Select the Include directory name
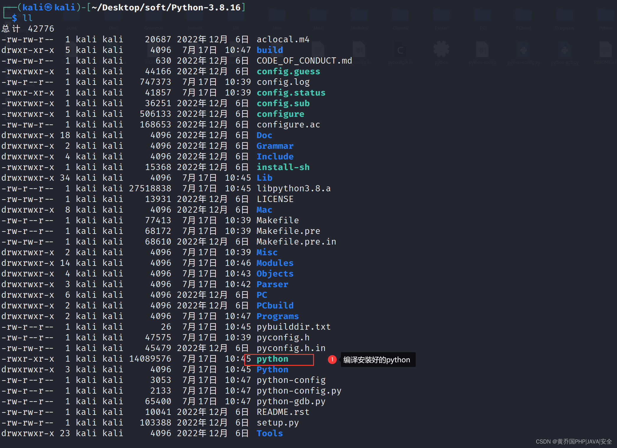This screenshot has height=448, width=617. 275,156
